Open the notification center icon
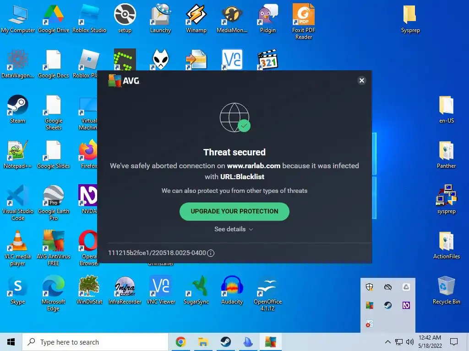The height and width of the screenshot is (351, 469). [454, 342]
